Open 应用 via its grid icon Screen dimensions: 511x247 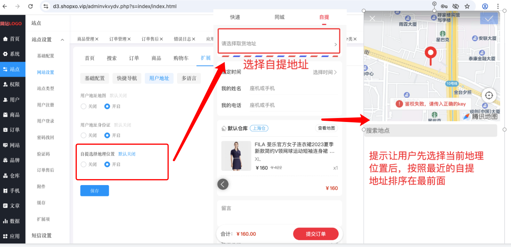[5, 236]
